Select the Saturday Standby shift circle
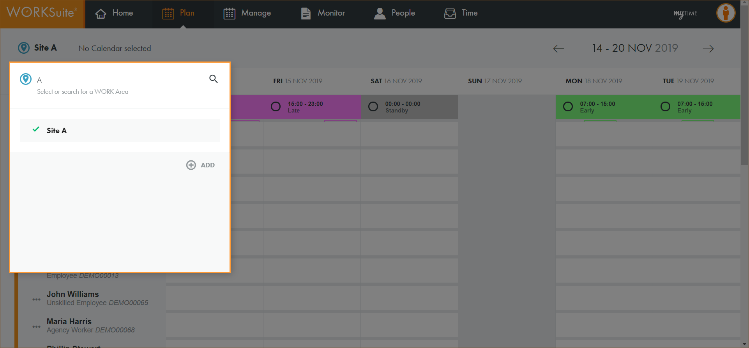Viewport: 749px width, 348px height. point(373,107)
